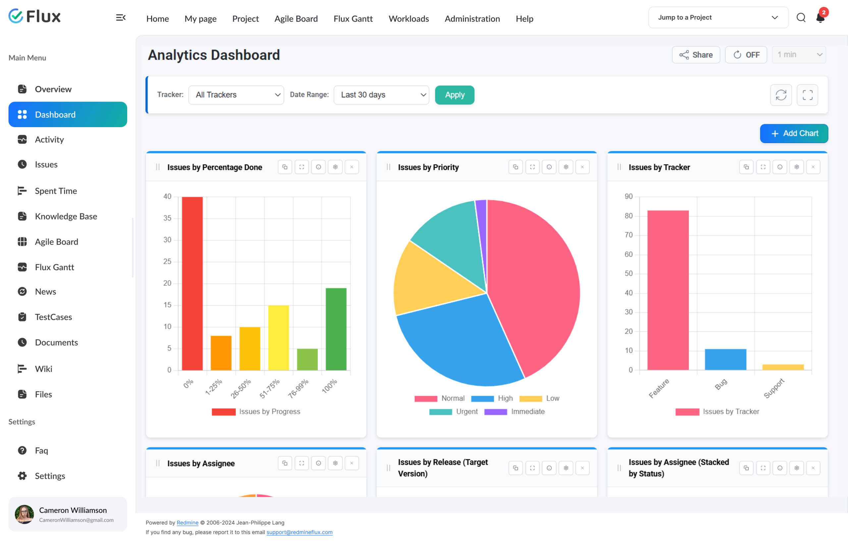The height and width of the screenshot is (542, 848).
Task: Expand Issues by Priority chart to fullscreen
Action: click(532, 167)
